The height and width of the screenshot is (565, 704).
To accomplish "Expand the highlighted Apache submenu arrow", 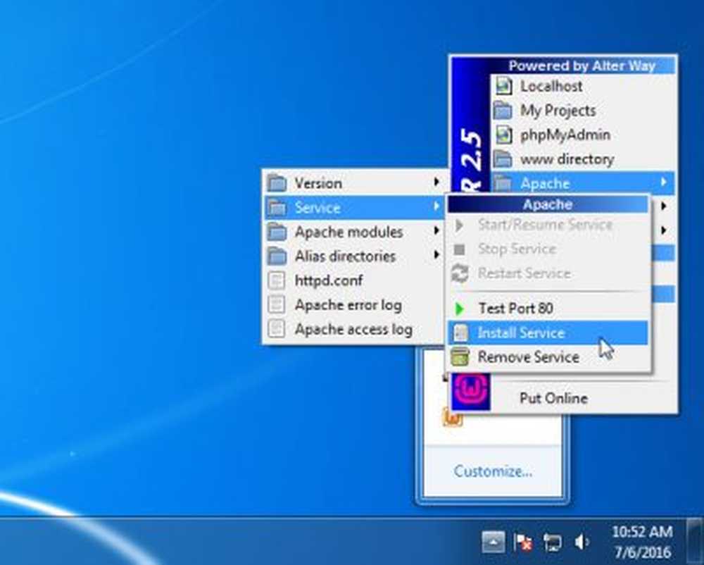I will coord(664,182).
